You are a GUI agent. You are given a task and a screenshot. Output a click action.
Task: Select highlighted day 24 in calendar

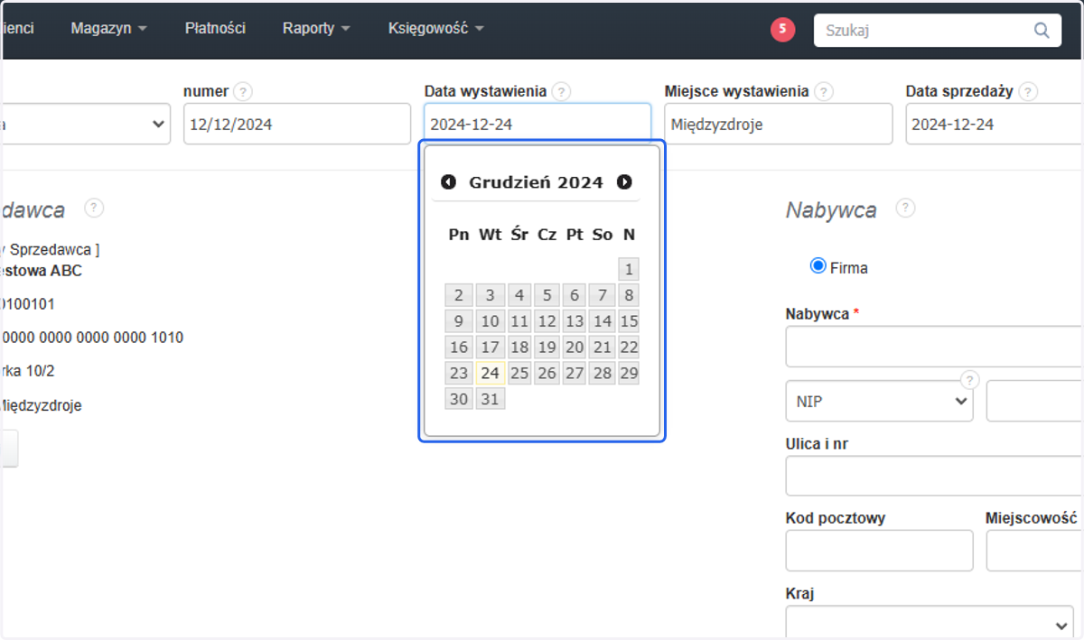click(x=490, y=373)
